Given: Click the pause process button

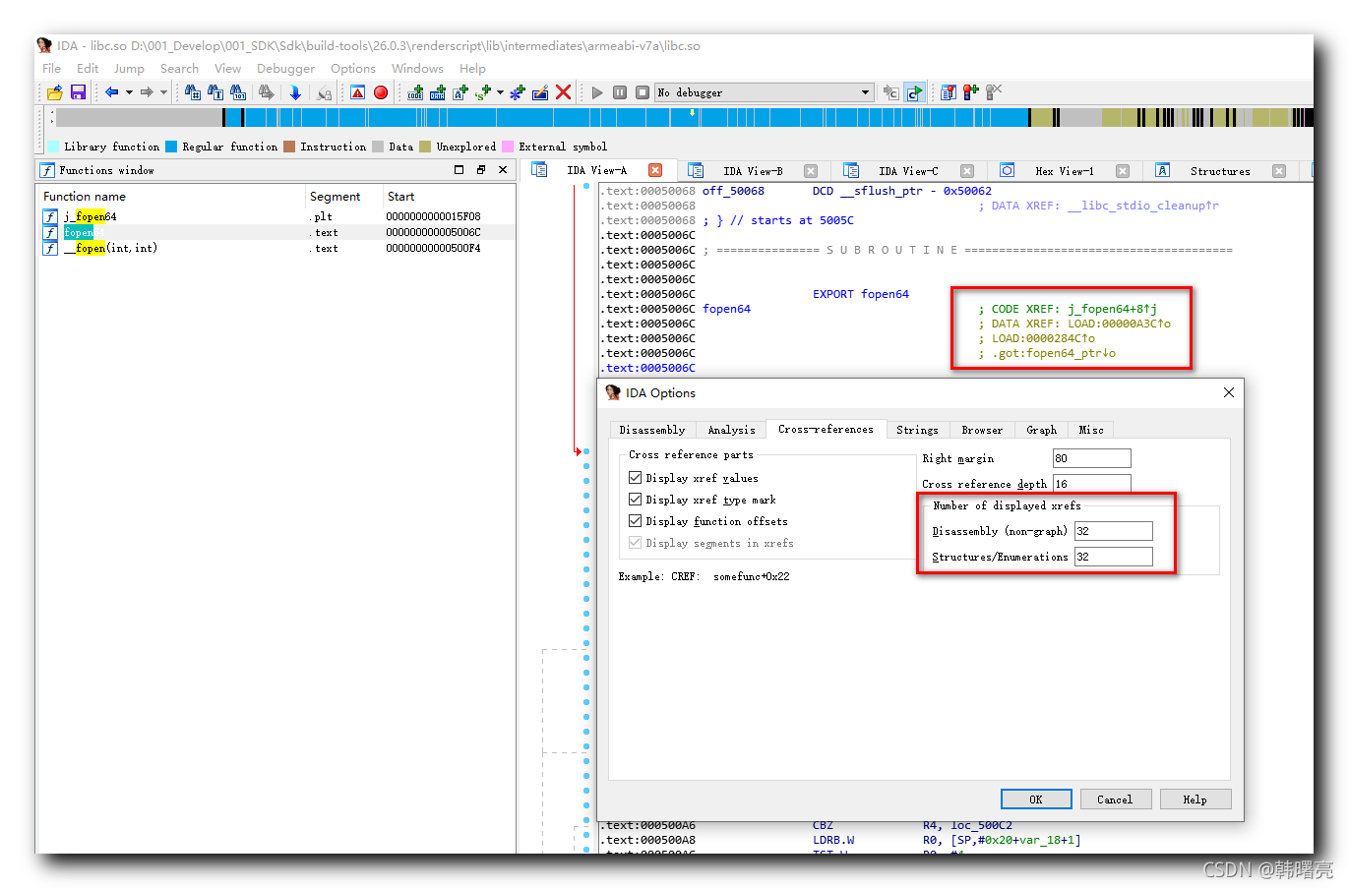Looking at the screenshot, I should coord(620,92).
